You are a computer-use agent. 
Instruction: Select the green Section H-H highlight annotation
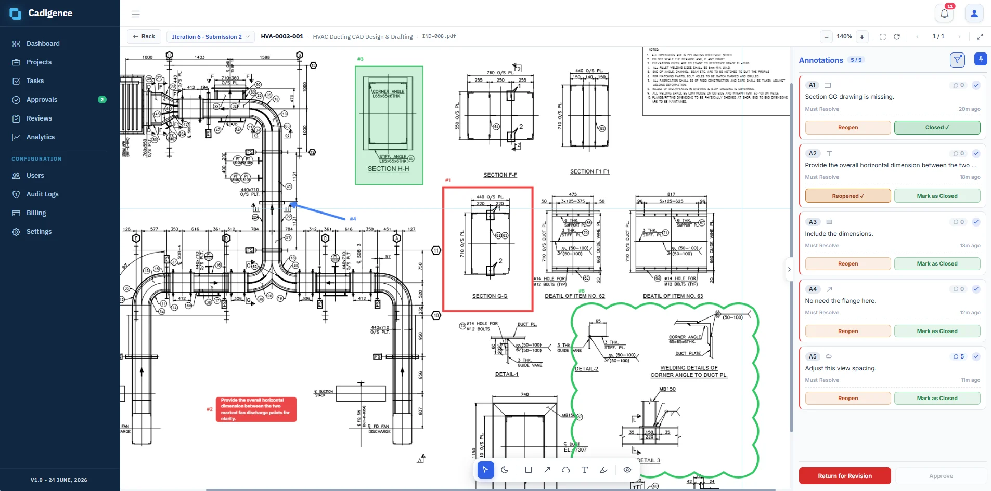[x=389, y=125]
